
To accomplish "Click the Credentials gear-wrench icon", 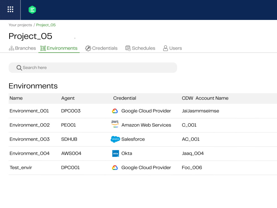I will (x=88, y=48).
